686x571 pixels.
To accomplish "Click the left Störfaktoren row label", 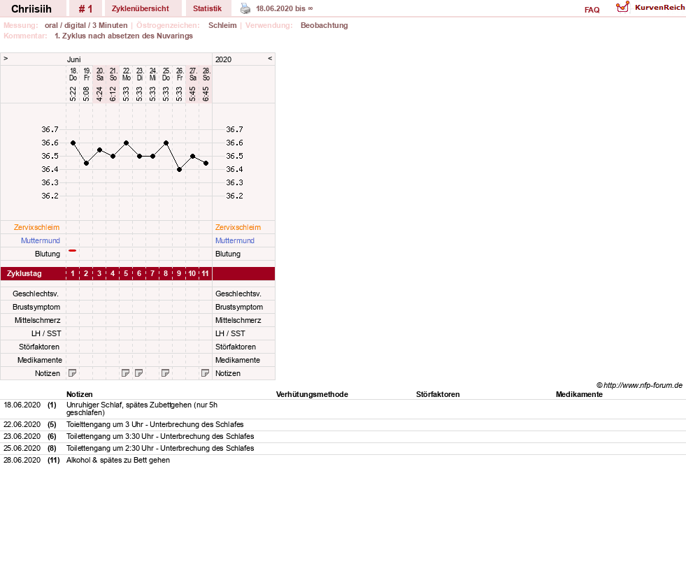I will tap(39, 347).
